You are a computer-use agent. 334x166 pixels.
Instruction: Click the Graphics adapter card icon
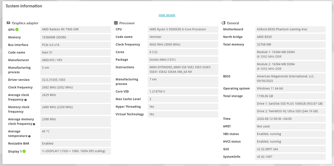[x=9, y=23]
